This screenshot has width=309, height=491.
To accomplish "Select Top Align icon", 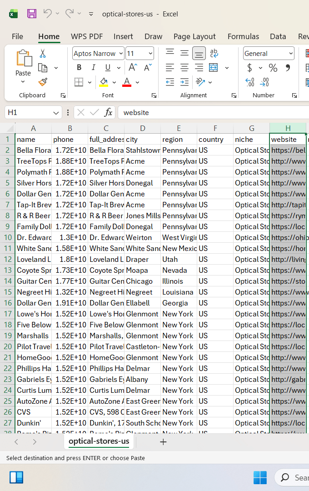I will 169,53.
